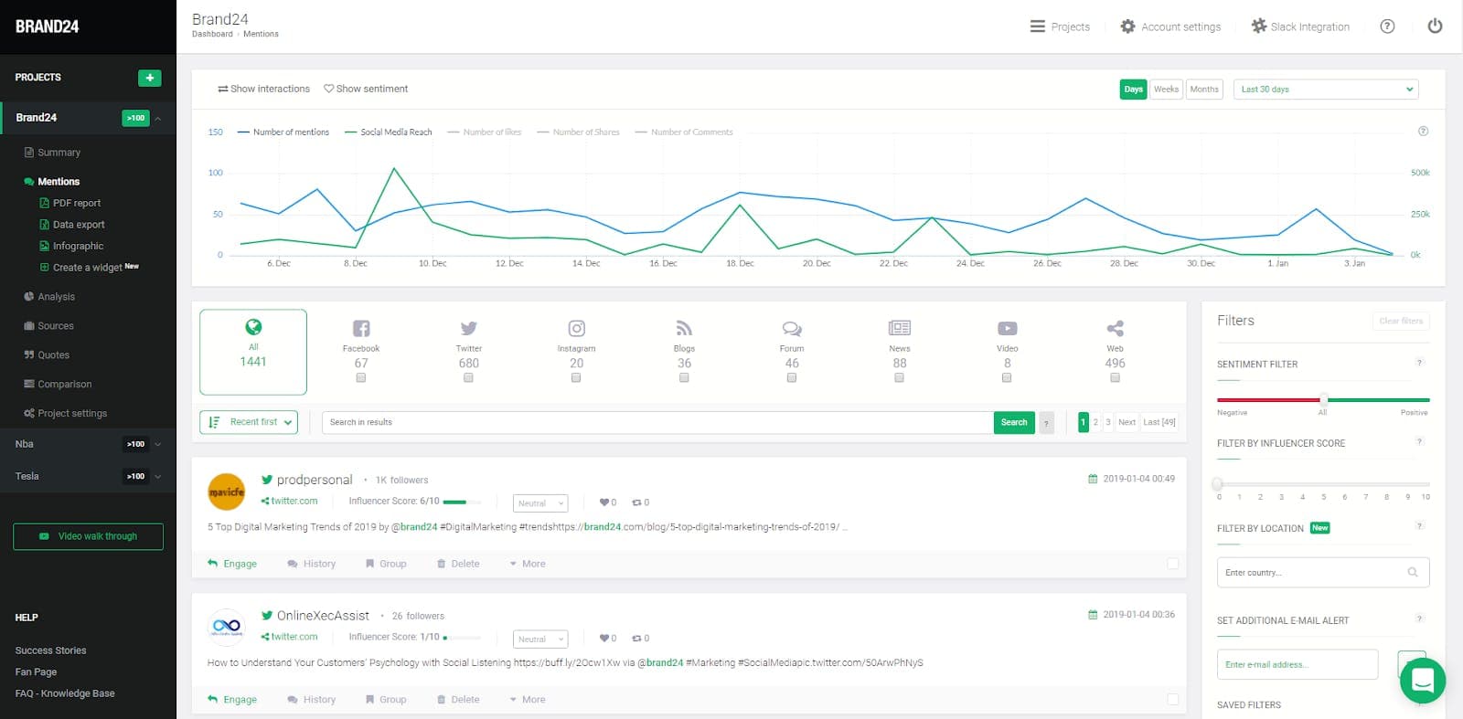This screenshot has width=1463, height=719.
Task: Open sentiment dropdown on OnlineXecAssist mention
Action: pos(540,640)
